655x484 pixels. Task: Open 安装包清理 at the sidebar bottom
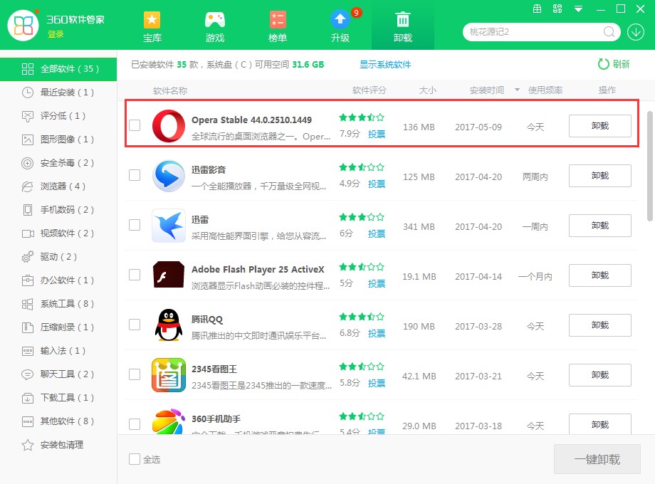(50, 444)
